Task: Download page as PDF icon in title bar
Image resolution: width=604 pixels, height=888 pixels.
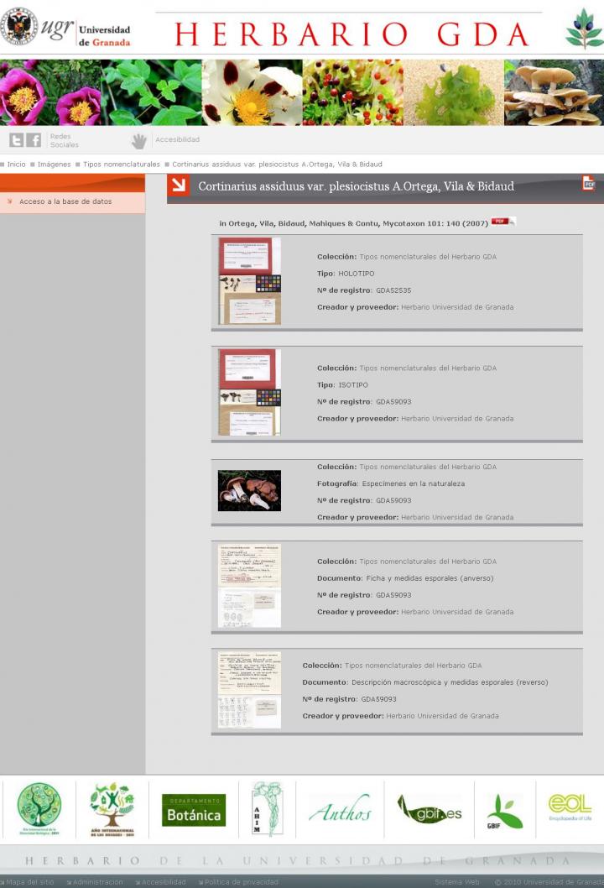Action: tap(589, 184)
